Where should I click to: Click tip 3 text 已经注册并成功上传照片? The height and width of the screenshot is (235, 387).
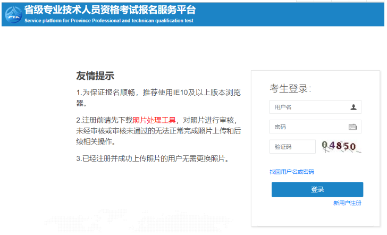click(x=152, y=159)
